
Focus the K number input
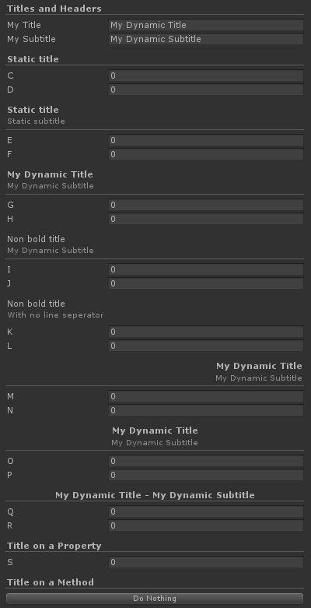pos(206,332)
